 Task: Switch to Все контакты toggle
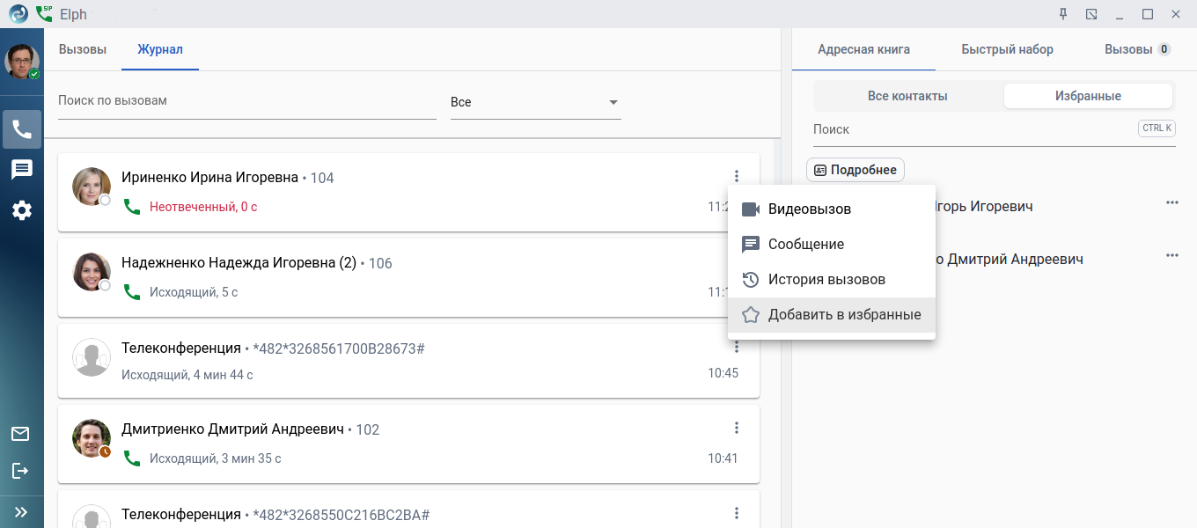point(907,96)
